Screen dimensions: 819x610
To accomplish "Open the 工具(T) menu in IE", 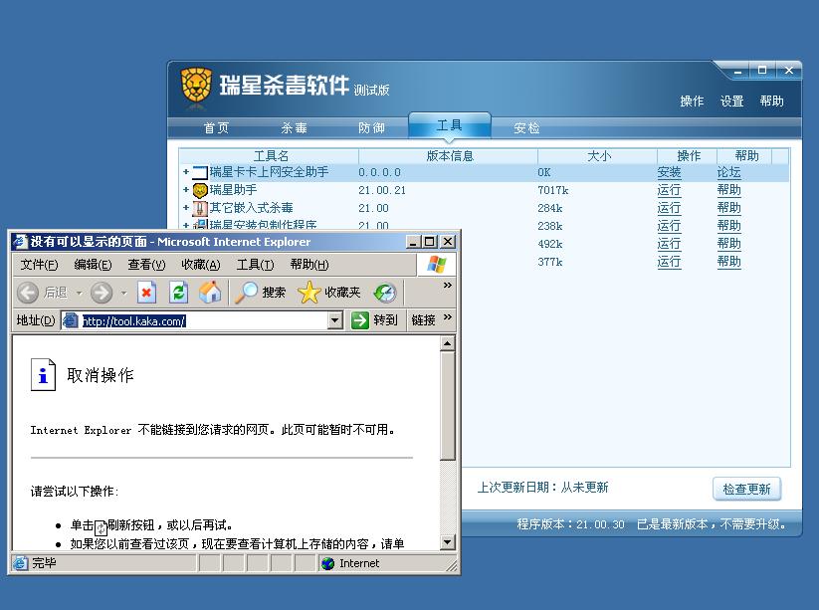I will 255,265.
